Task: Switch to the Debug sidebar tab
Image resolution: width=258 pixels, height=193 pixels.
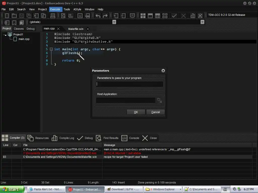Action: pos(30,29)
